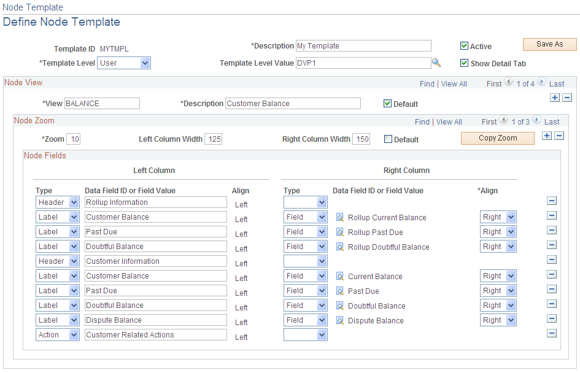Image resolution: width=580 pixels, height=373 pixels.
Task: Add a new Node View row
Action: 554,97
